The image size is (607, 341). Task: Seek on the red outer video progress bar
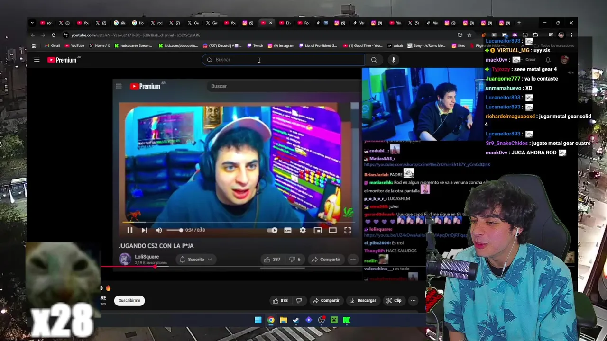coord(263,267)
